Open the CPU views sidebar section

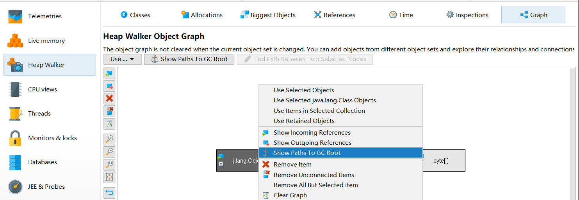pyautogui.click(x=42, y=89)
